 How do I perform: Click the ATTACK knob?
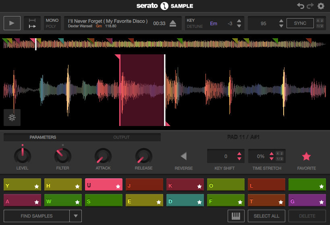coord(103,156)
